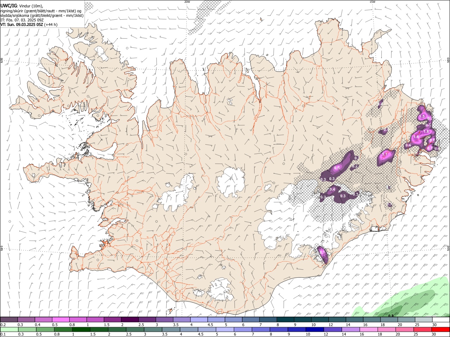Screen dimensions: 450x337
Task: Click the "15W" longitude label
Action: tap(372, 2)
